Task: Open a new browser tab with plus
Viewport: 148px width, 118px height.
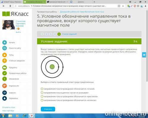Action: 94,2
